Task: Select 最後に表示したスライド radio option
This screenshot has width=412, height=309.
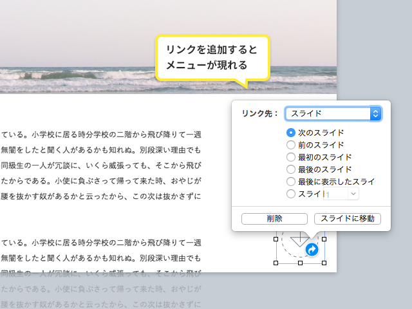Action: [291, 182]
